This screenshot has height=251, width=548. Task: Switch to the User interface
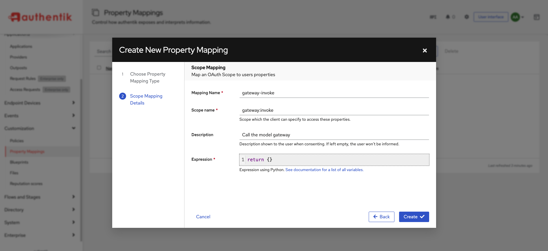tap(491, 17)
